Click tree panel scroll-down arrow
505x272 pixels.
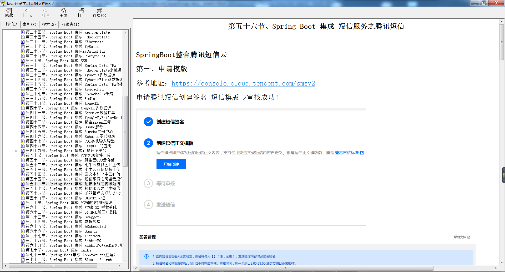tap(125, 260)
